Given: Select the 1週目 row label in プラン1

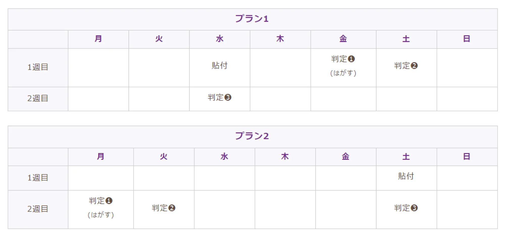Looking at the screenshot, I should coord(38,67).
